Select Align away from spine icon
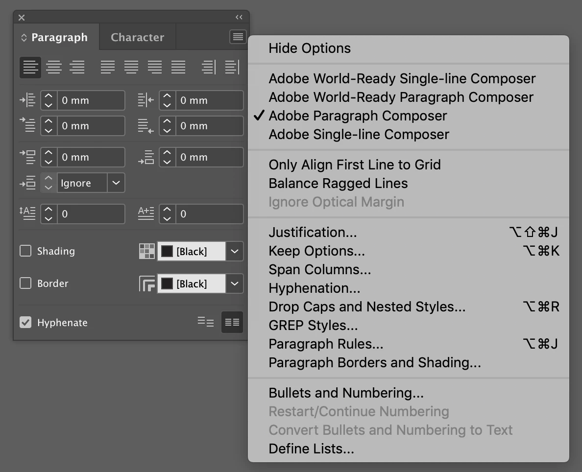582x472 pixels. point(232,67)
